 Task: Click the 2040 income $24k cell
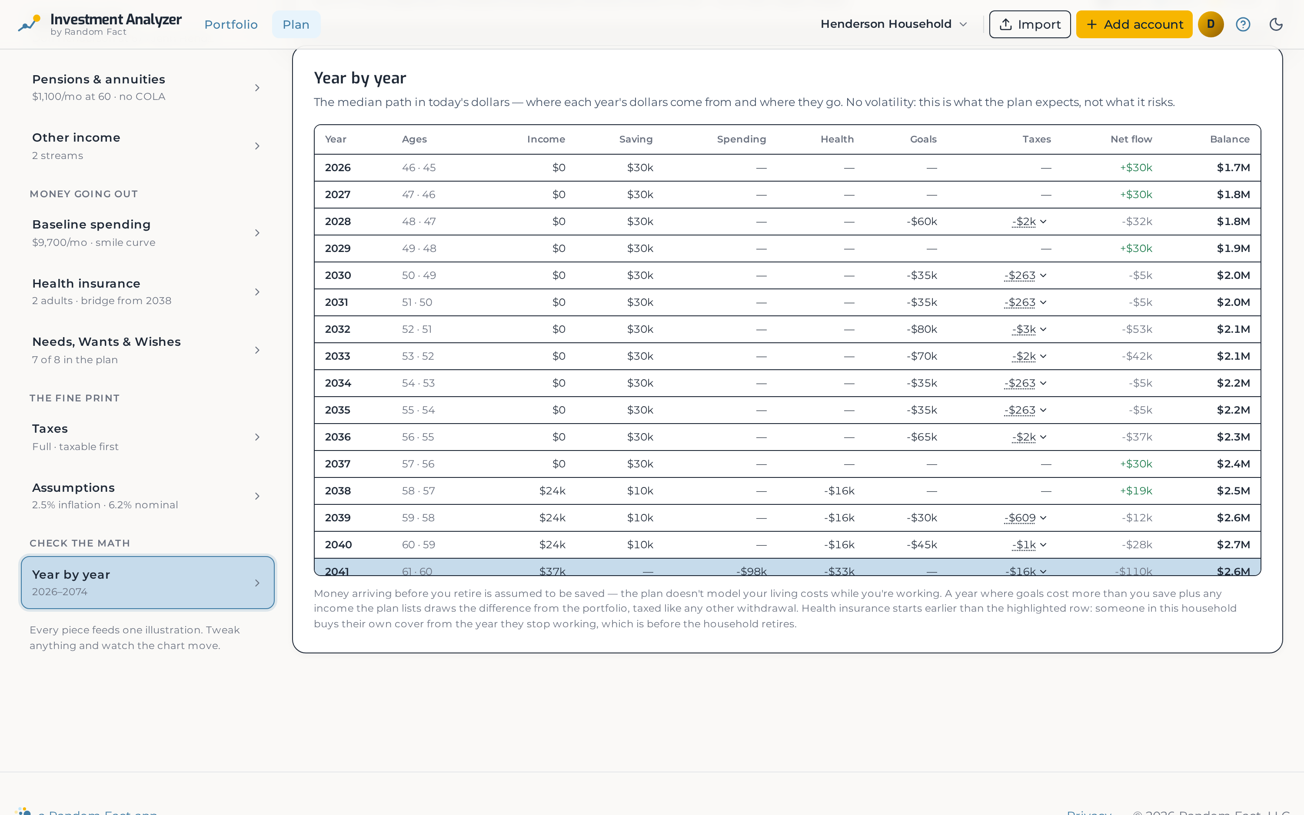point(552,545)
